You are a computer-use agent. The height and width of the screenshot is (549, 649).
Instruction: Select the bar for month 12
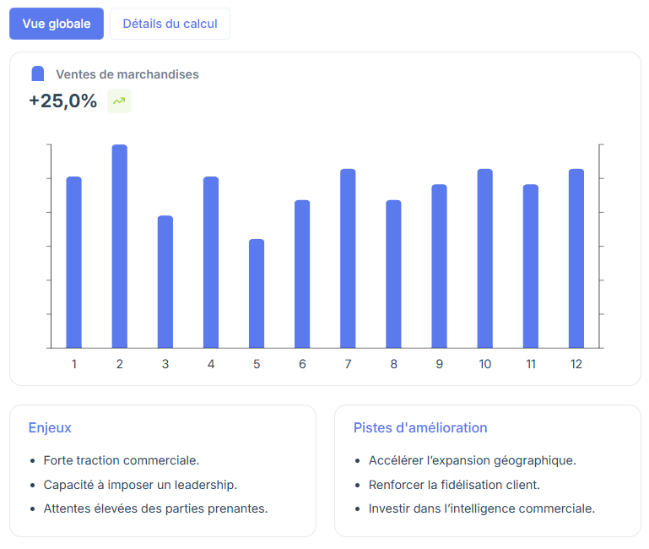[x=576, y=258]
